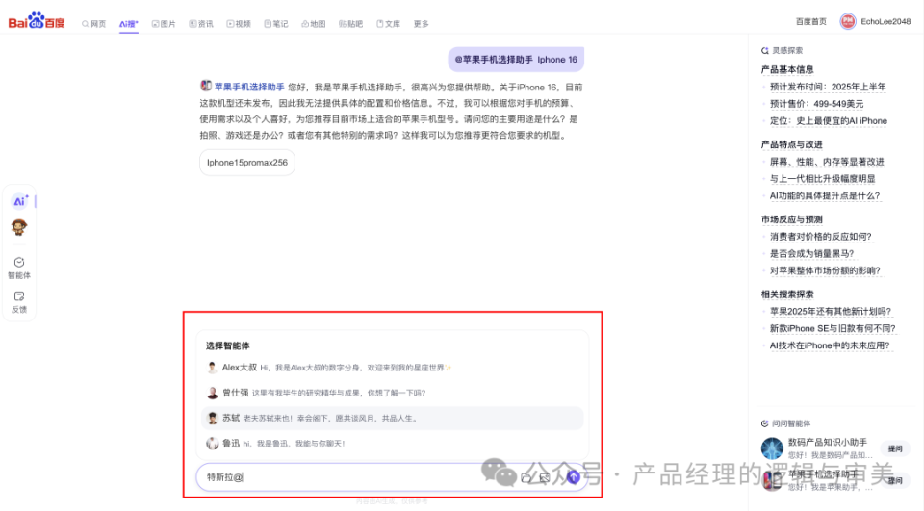Click Alex大叔 avatar icon

coord(212,368)
